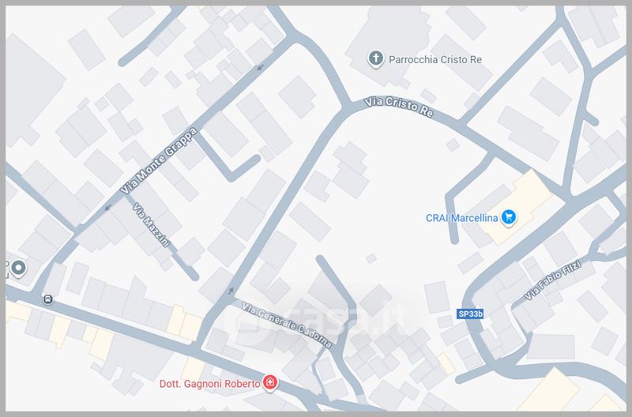
Task: Click the Via Cristo Re street name
Action: tap(399, 107)
